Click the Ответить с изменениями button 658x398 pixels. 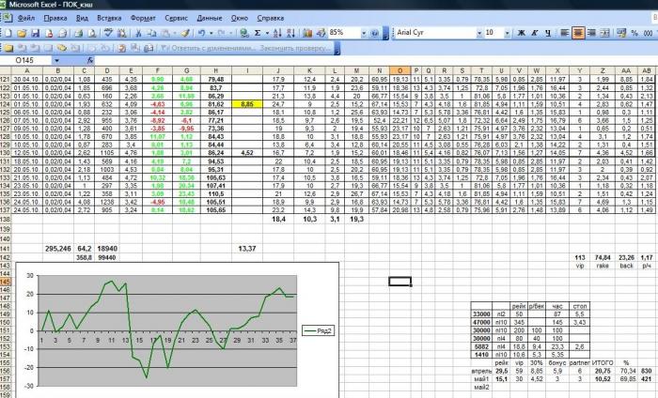click(x=208, y=48)
